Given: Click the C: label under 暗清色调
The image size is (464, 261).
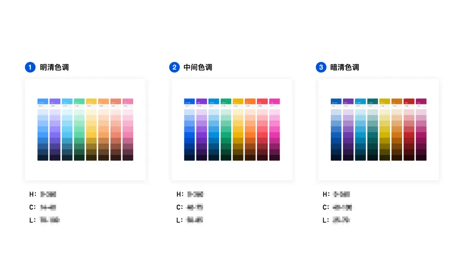Looking at the screenshot, I should point(326,207).
